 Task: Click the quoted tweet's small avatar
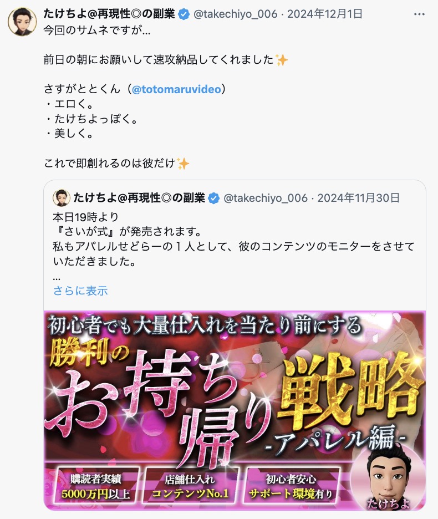[61, 198]
